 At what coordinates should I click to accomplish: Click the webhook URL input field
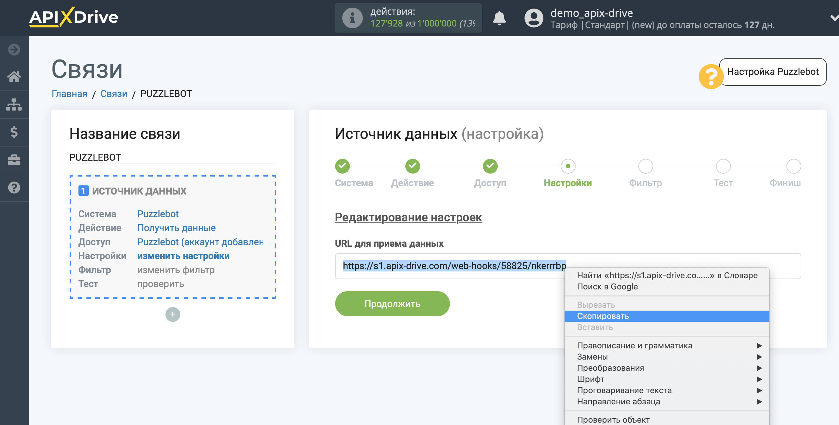[568, 266]
